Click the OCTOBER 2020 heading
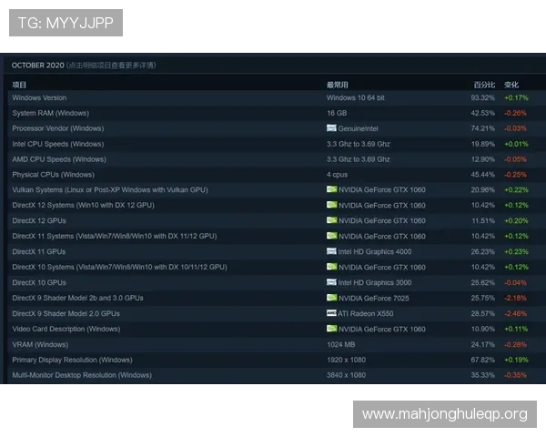Screen dimensions: 546x437 pyautogui.click(x=37, y=66)
